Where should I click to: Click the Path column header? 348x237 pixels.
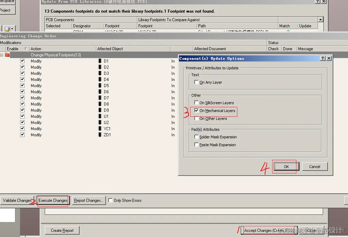(237, 26)
